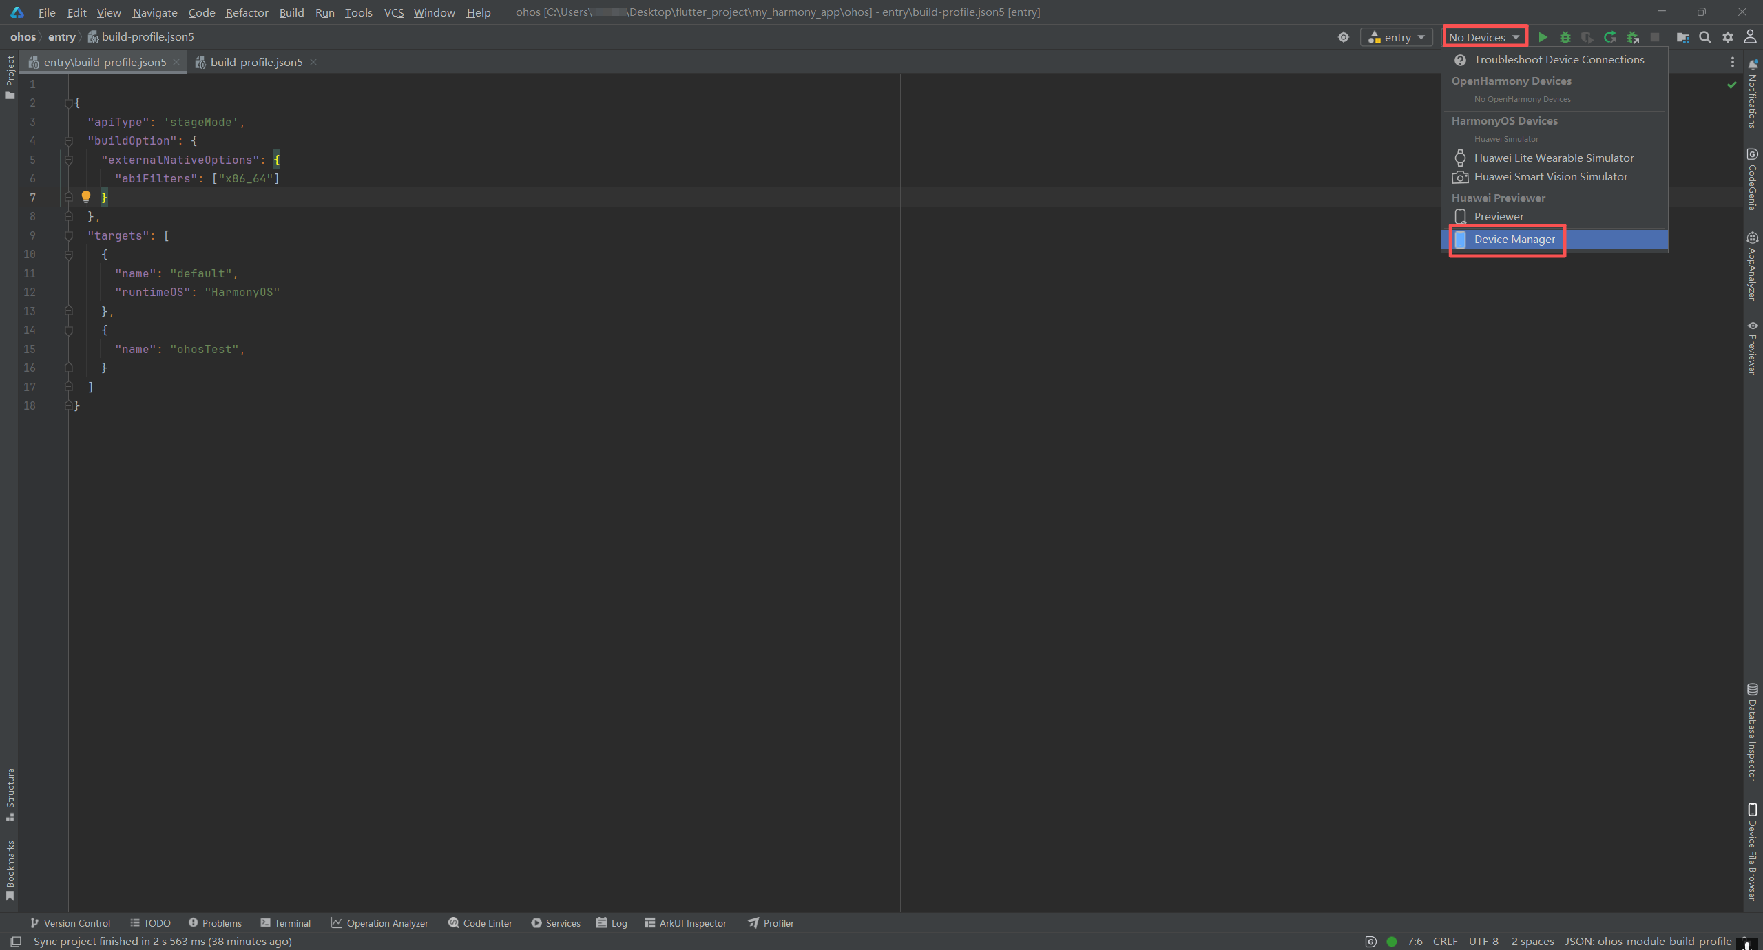Image resolution: width=1763 pixels, height=950 pixels.
Task: Click the Search Everywhere magnifier icon
Action: point(1705,37)
